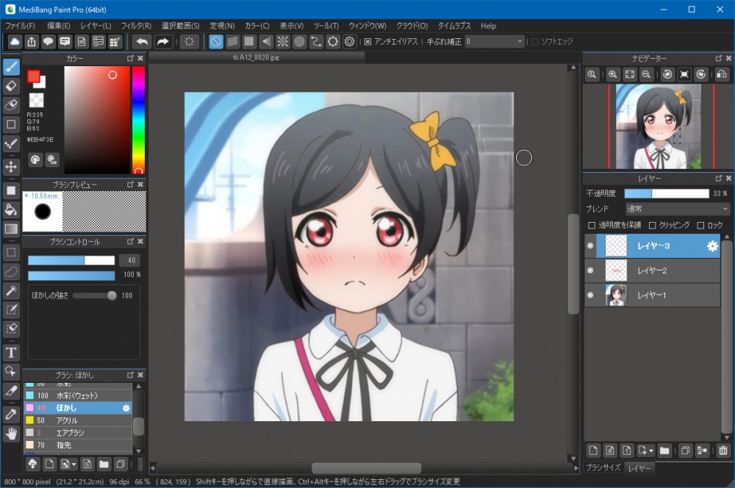Viewport: 735px width, 488px height.
Task: Click the Redo arrow in the toolbar
Action: pyautogui.click(x=162, y=42)
